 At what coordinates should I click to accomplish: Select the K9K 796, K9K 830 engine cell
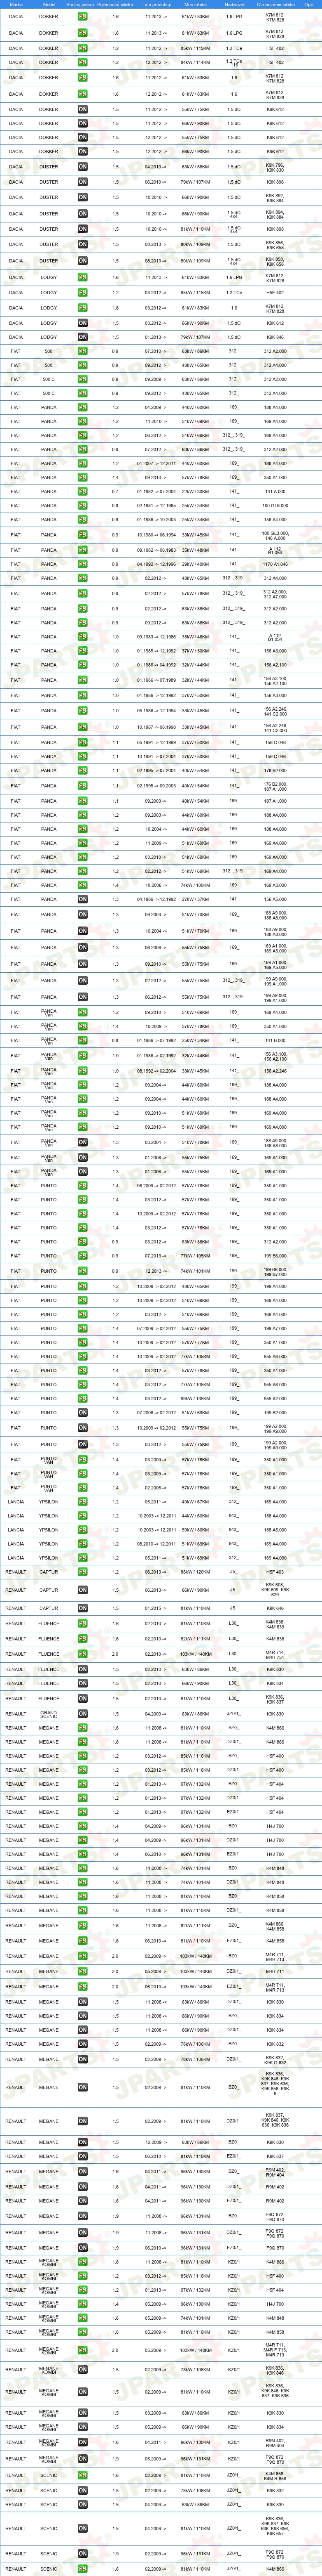coord(274,167)
